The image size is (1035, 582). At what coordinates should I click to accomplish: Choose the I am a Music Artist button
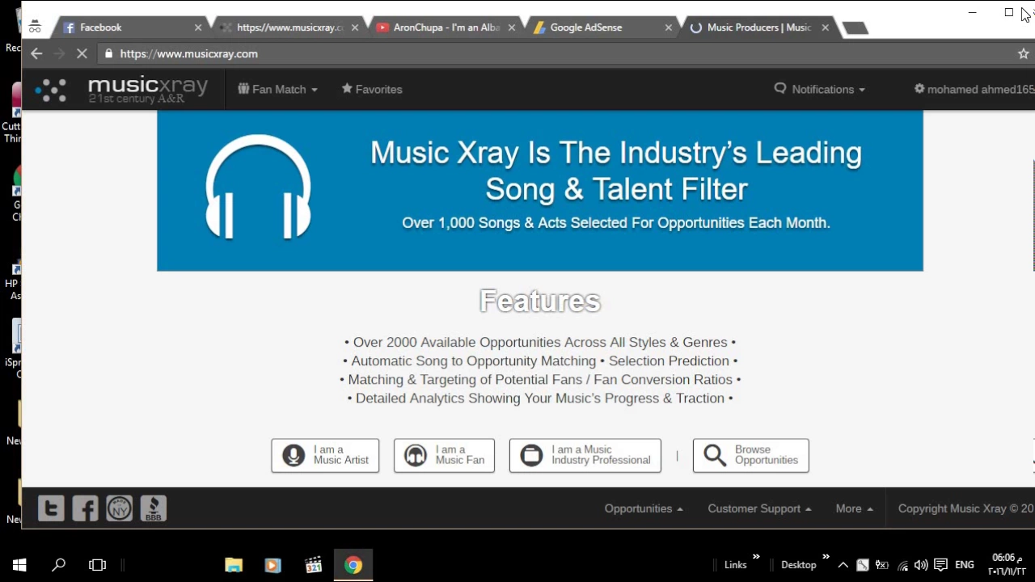[325, 455]
